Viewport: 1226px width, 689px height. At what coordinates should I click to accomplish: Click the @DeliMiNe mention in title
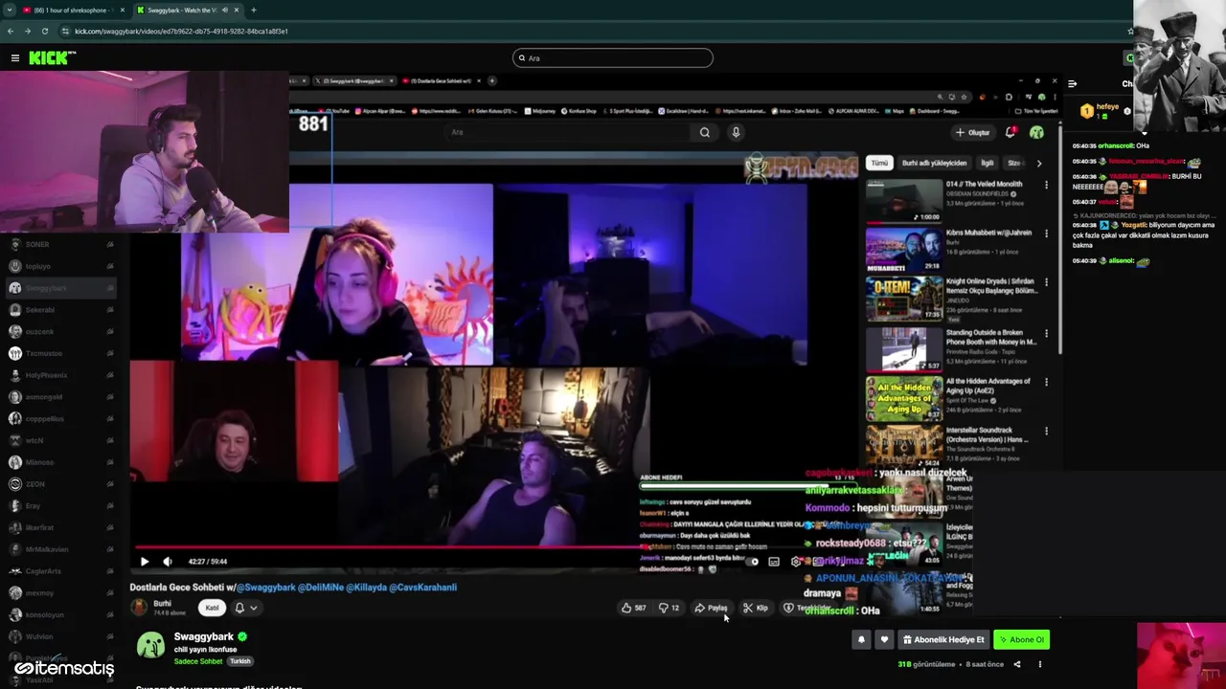pos(320,588)
